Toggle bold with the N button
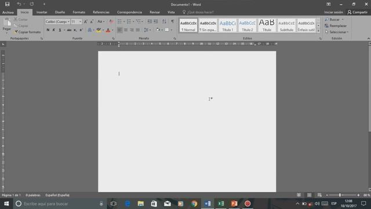Image resolution: width=371 pixels, height=209 pixels. 48,30
